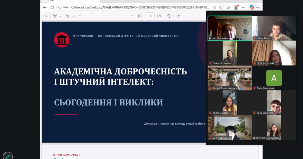Viewport: 303px width, 159px height.
Task: Select Кирил Яковлєв video tile
Action: [x=274, y=103]
